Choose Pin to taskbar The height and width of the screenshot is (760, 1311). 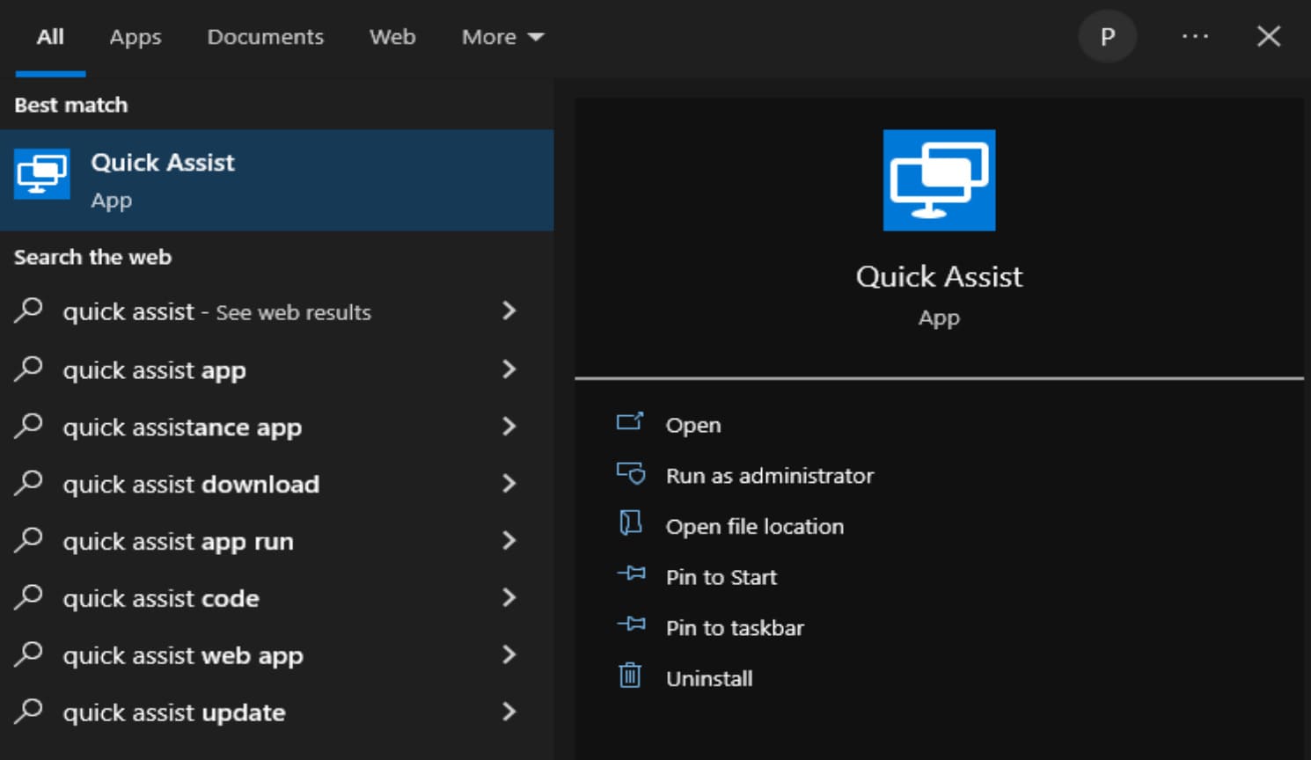click(735, 628)
